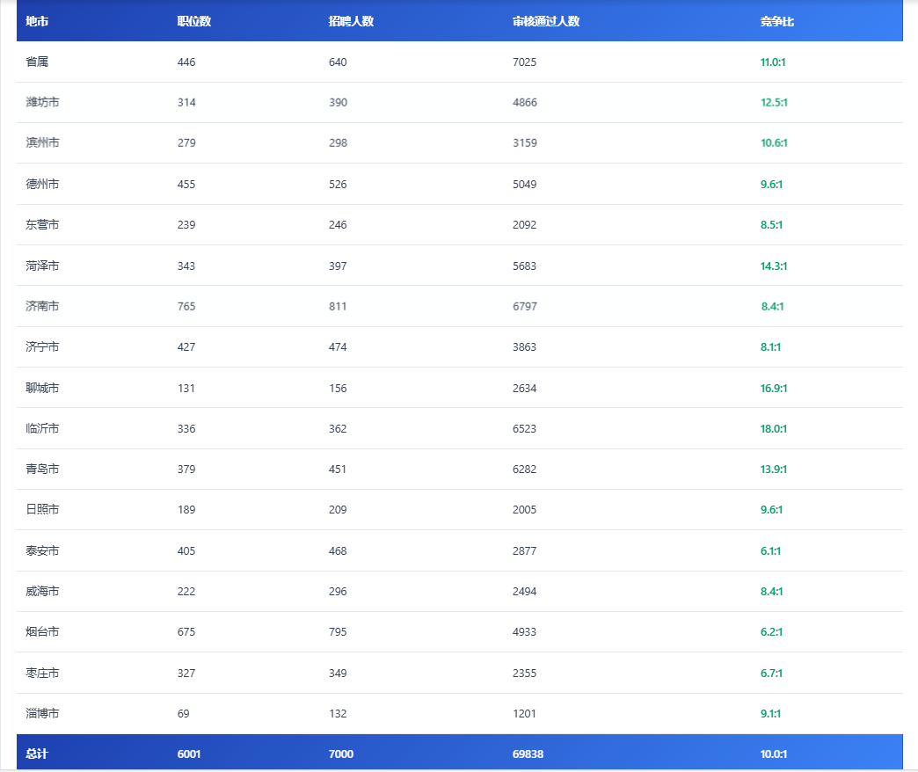Click 德州市 position count 455
The image size is (918, 772).
point(186,184)
